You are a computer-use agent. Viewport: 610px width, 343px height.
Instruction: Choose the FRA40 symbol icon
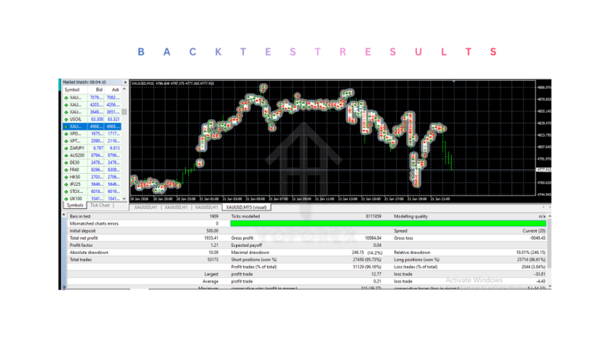pyautogui.click(x=66, y=170)
